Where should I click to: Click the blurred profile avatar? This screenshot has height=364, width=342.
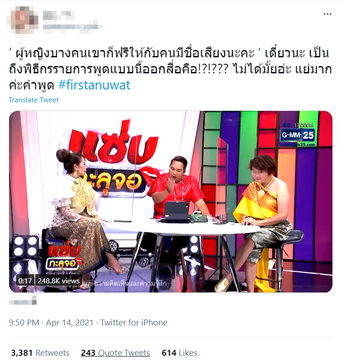coord(22,21)
